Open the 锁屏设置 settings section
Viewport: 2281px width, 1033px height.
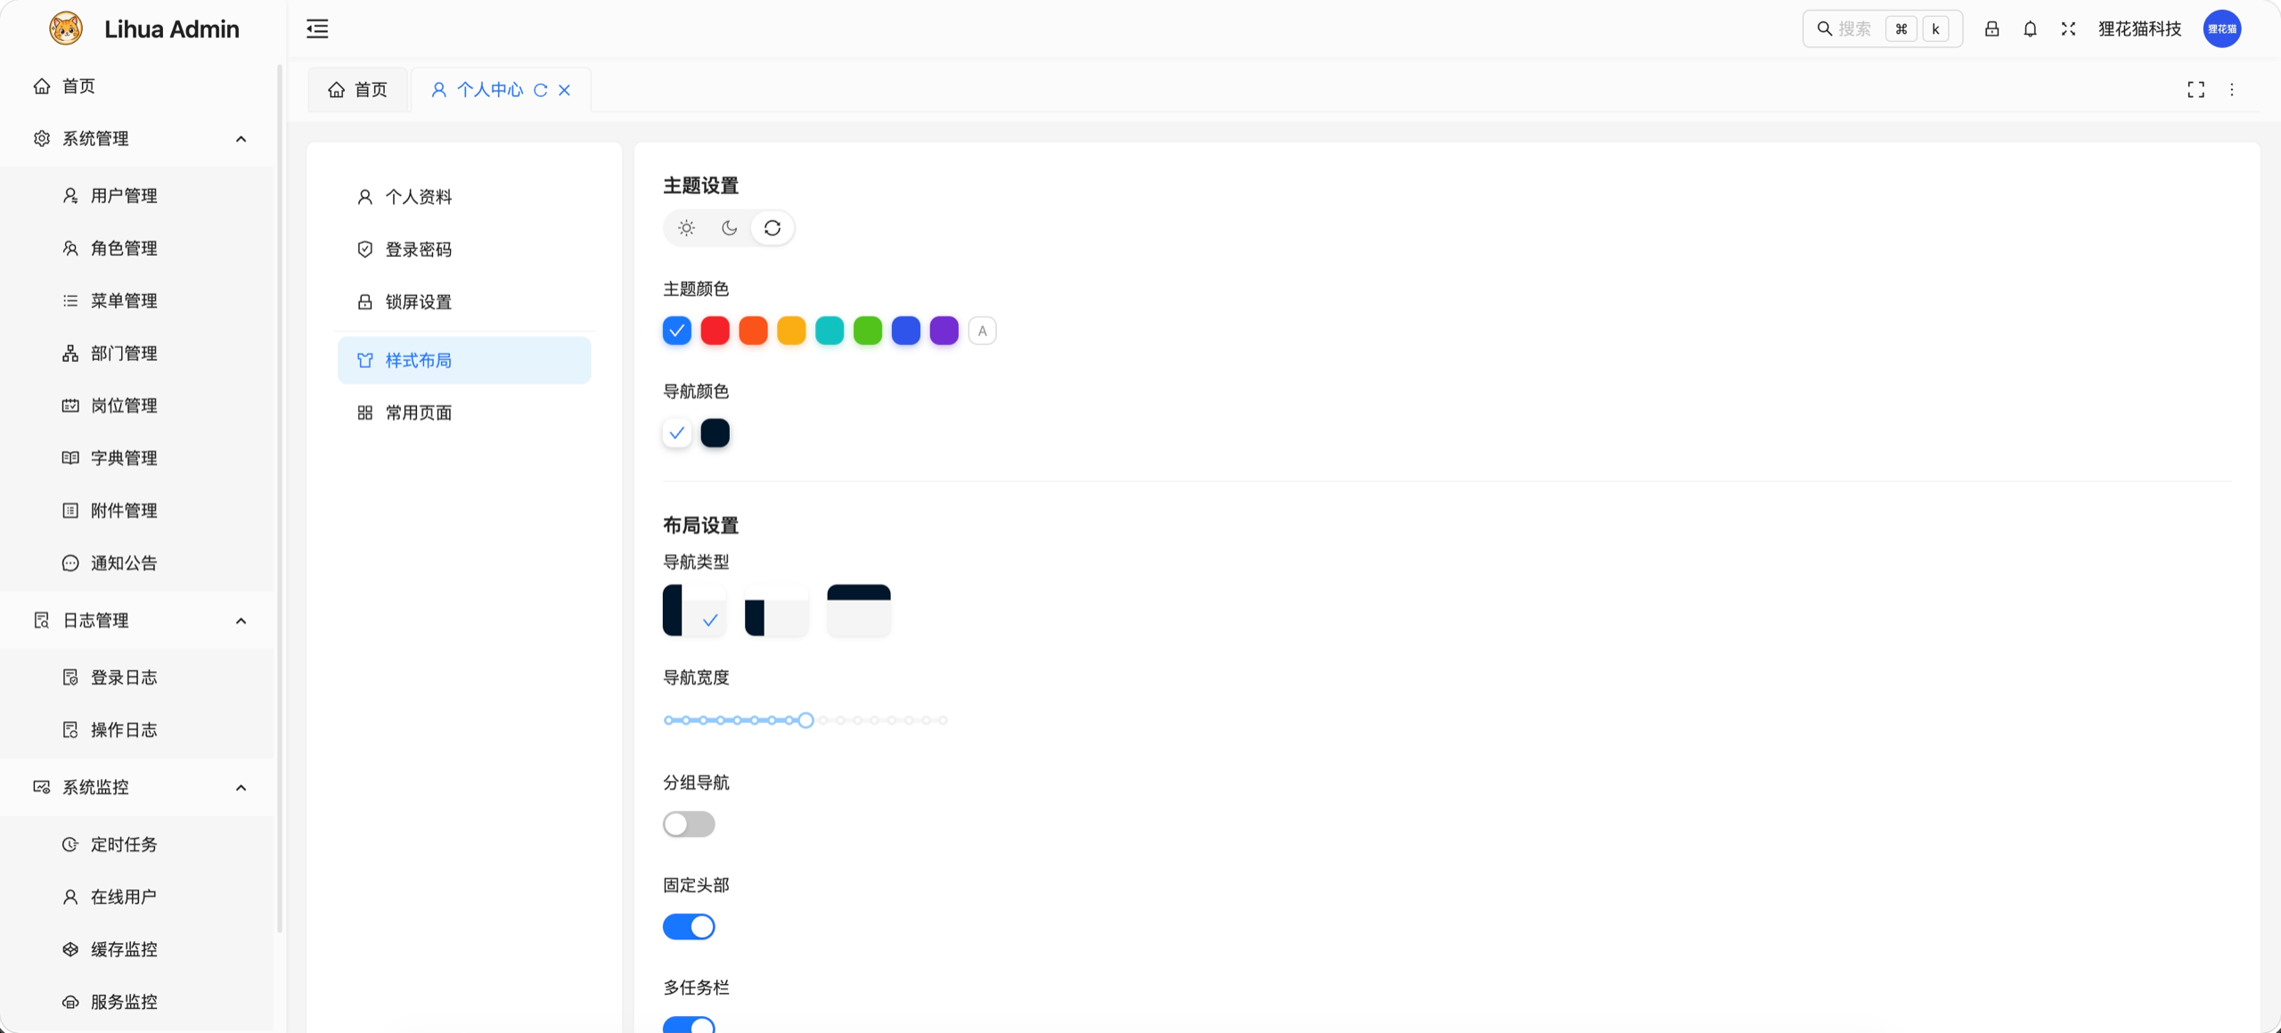coord(464,302)
